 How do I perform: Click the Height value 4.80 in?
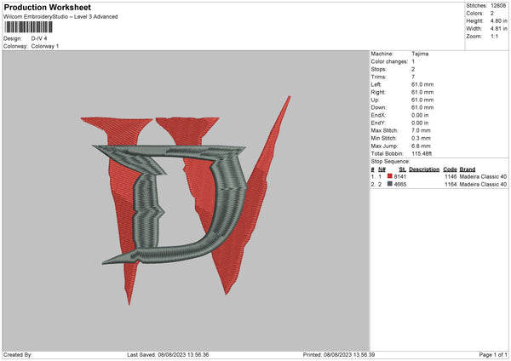tap(498, 20)
